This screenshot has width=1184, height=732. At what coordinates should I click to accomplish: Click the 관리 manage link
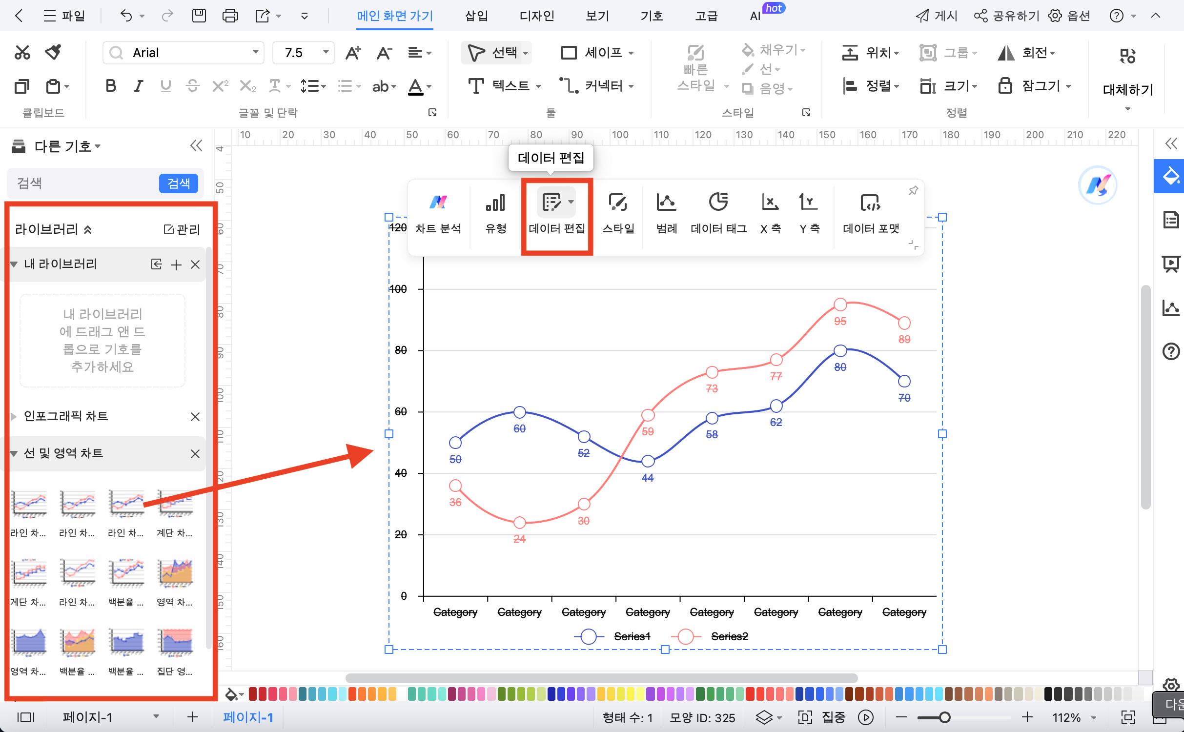[182, 229]
